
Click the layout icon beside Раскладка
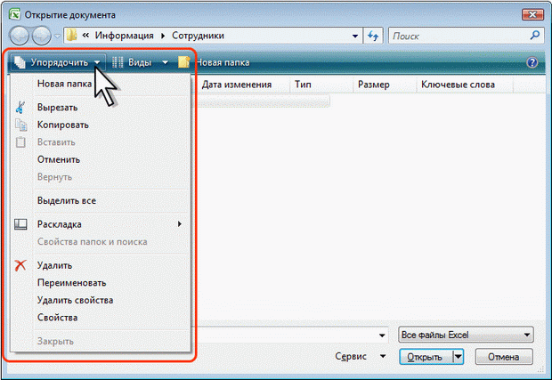[21, 224]
